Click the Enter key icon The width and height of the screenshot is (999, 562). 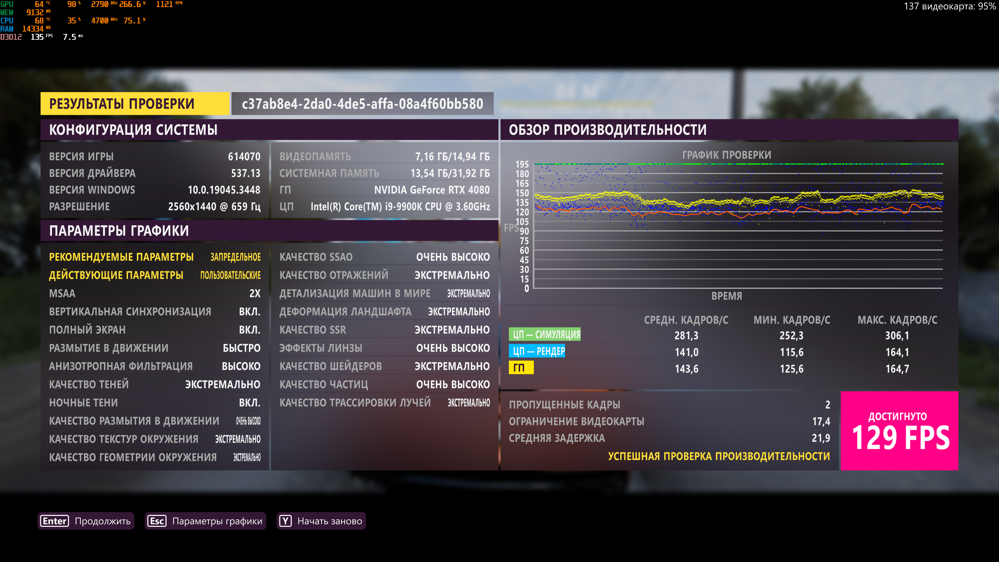(55, 521)
